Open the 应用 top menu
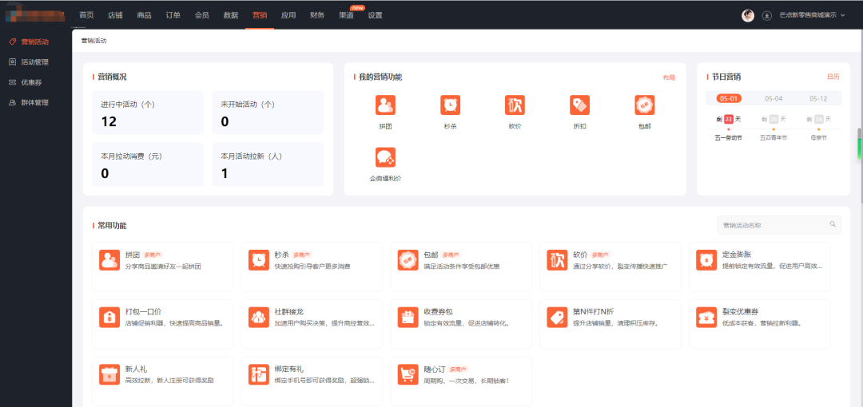Screen dimensions: 863x407 pyautogui.click(x=288, y=15)
